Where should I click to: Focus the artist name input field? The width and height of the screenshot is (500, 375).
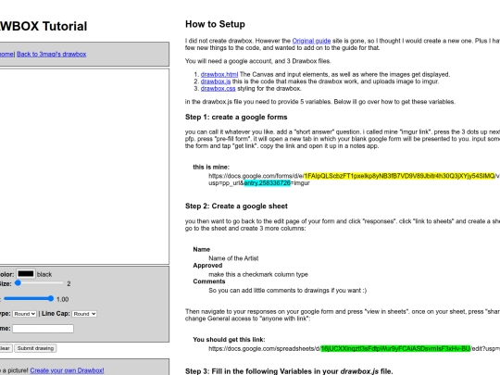point(43,329)
